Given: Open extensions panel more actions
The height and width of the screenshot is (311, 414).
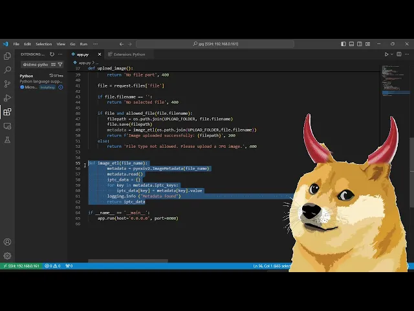Looking at the screenshot, I should [x=60, y=54].
